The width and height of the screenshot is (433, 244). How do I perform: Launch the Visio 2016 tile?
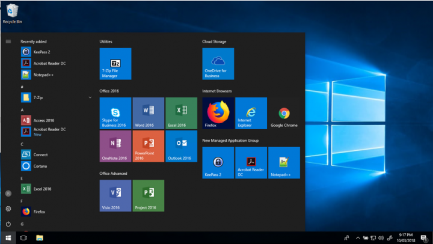115,195
